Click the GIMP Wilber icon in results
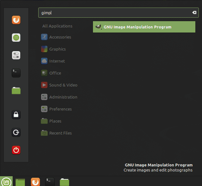The height and width of the screenshot is (186, 202). [99, 27]
